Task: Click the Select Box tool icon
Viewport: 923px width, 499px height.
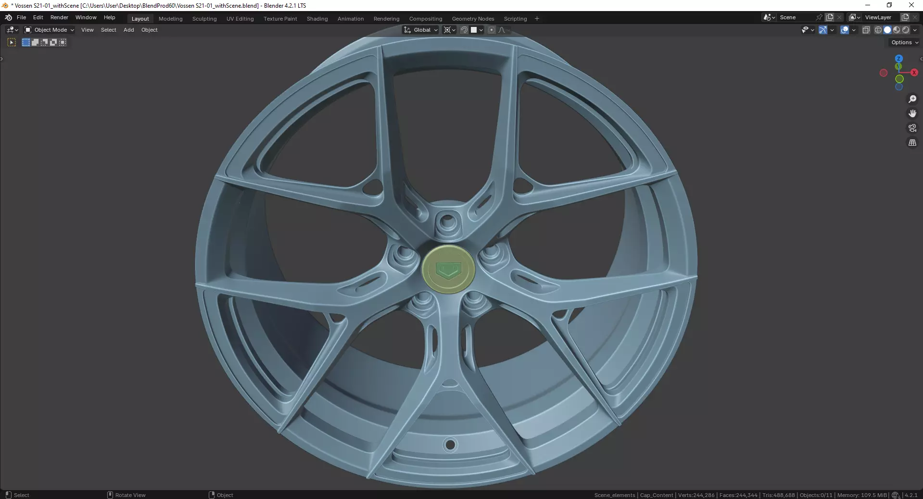Action: click(x=12, y=42)
